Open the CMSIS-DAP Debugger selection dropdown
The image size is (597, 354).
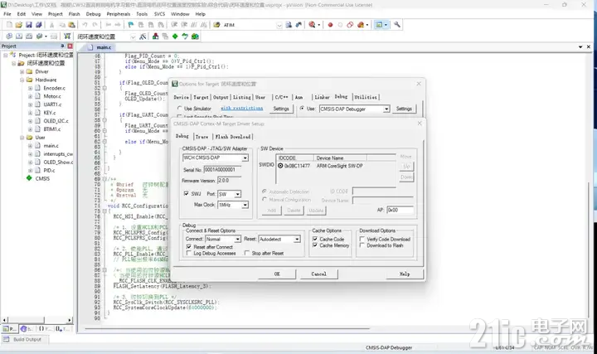click(386, 109)
